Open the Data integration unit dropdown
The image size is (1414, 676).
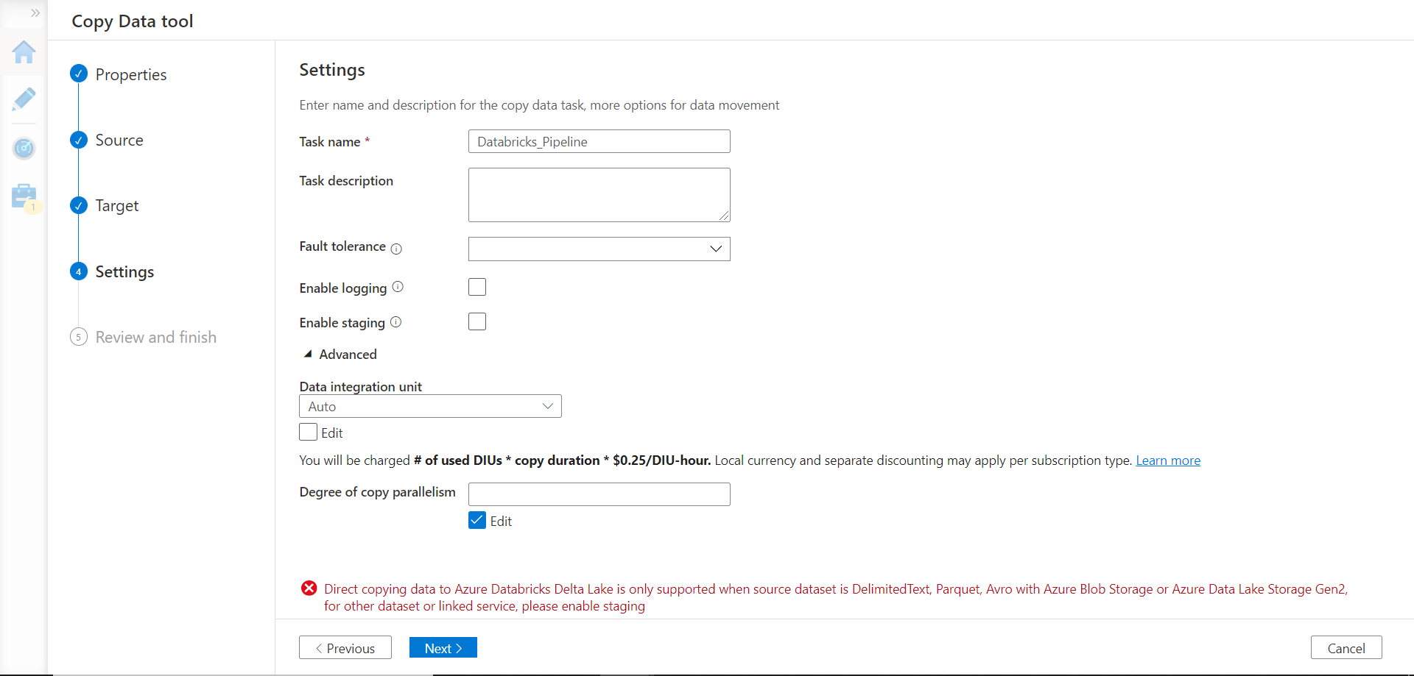(x=430, y=406)
